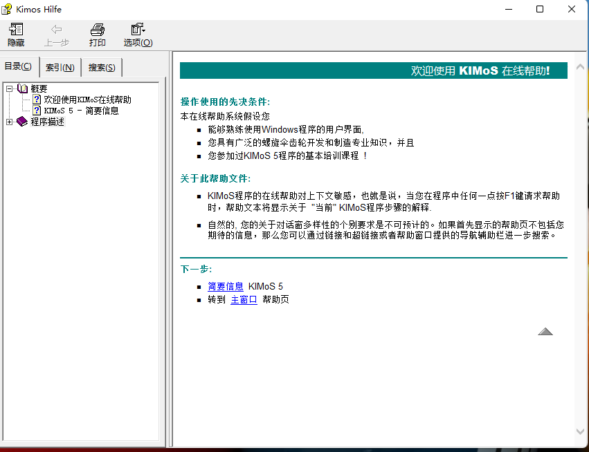Switch to the 搜索(S) search tab

coord(102,68)
